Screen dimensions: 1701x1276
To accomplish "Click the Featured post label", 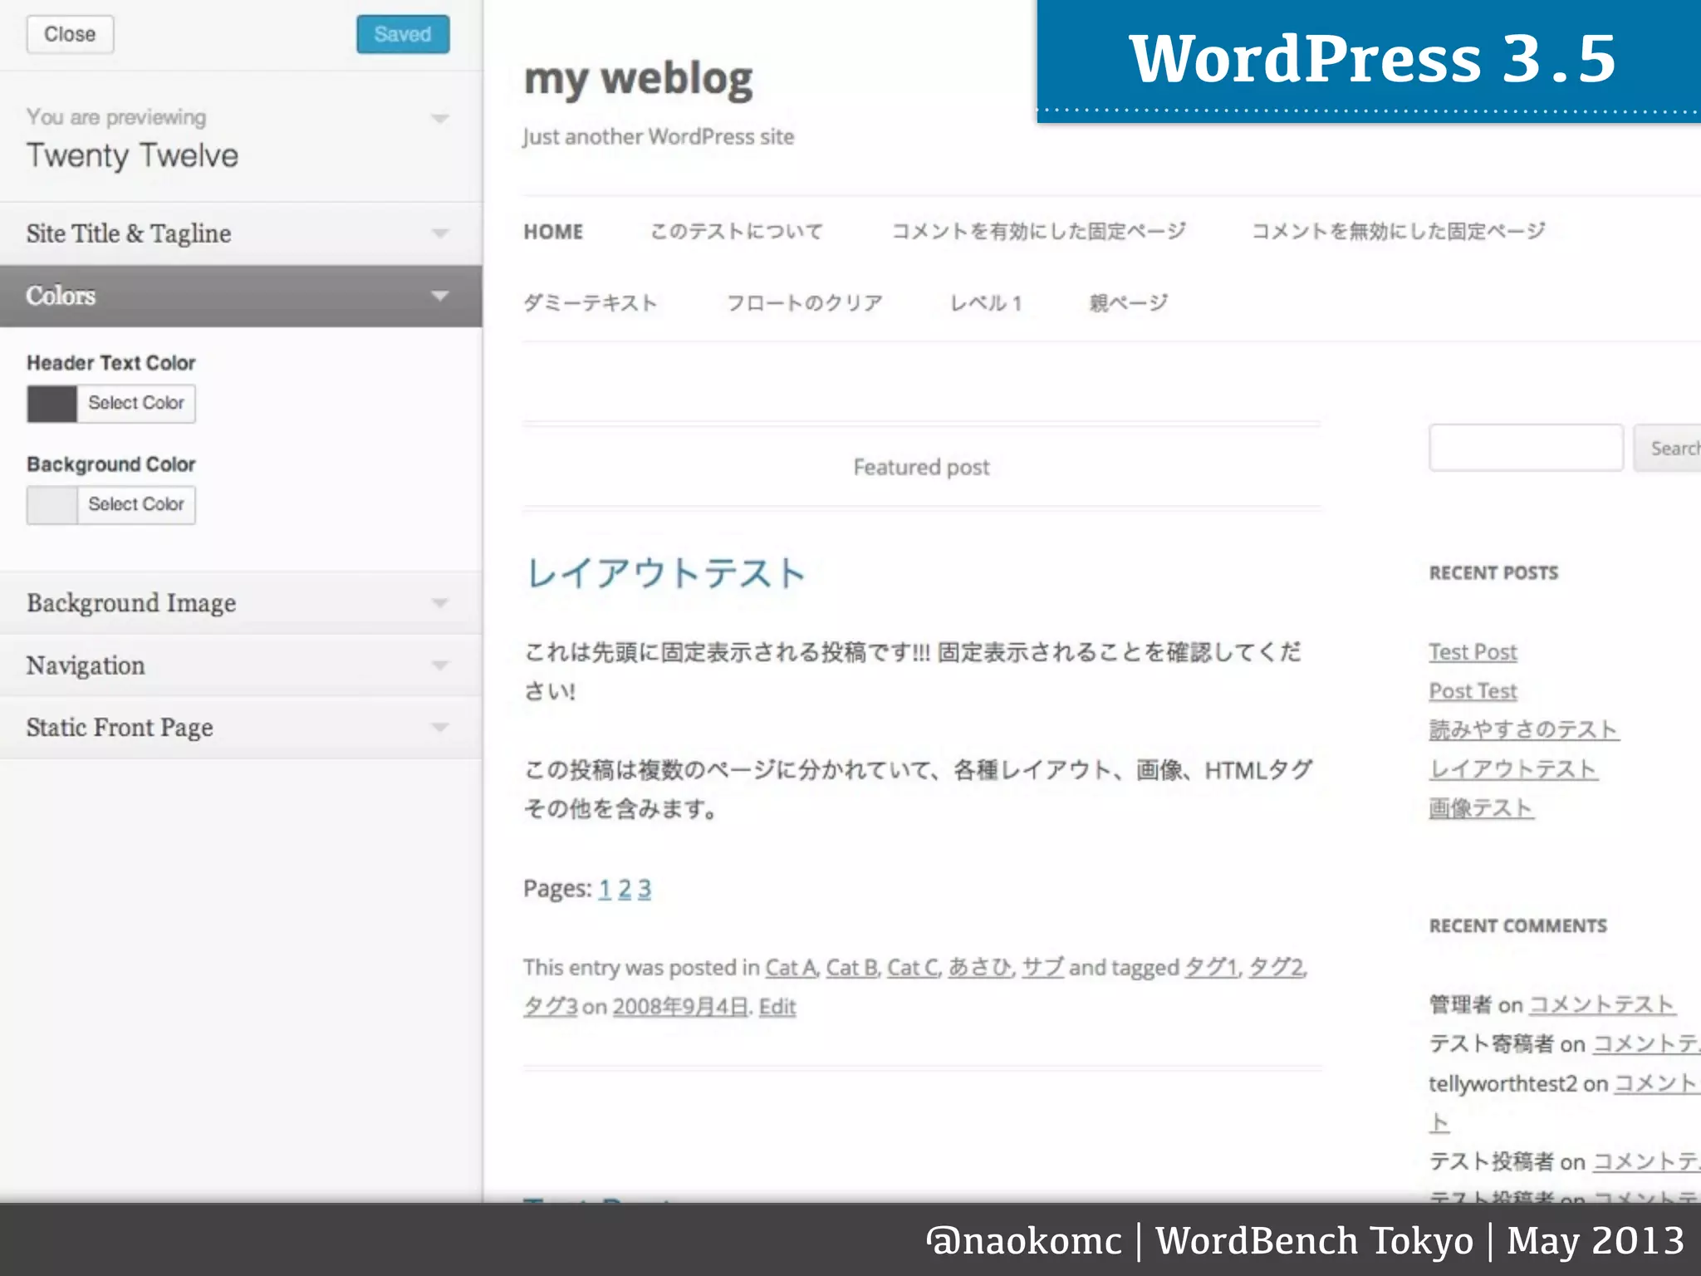I will point(921,468).
